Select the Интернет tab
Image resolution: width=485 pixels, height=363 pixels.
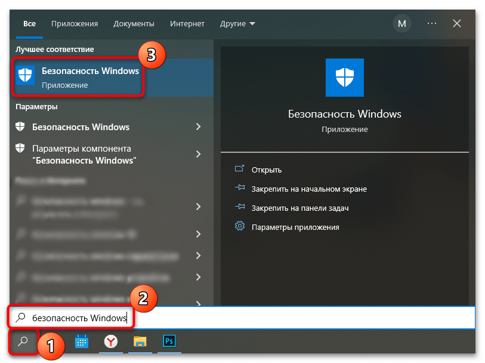[187, 24]
